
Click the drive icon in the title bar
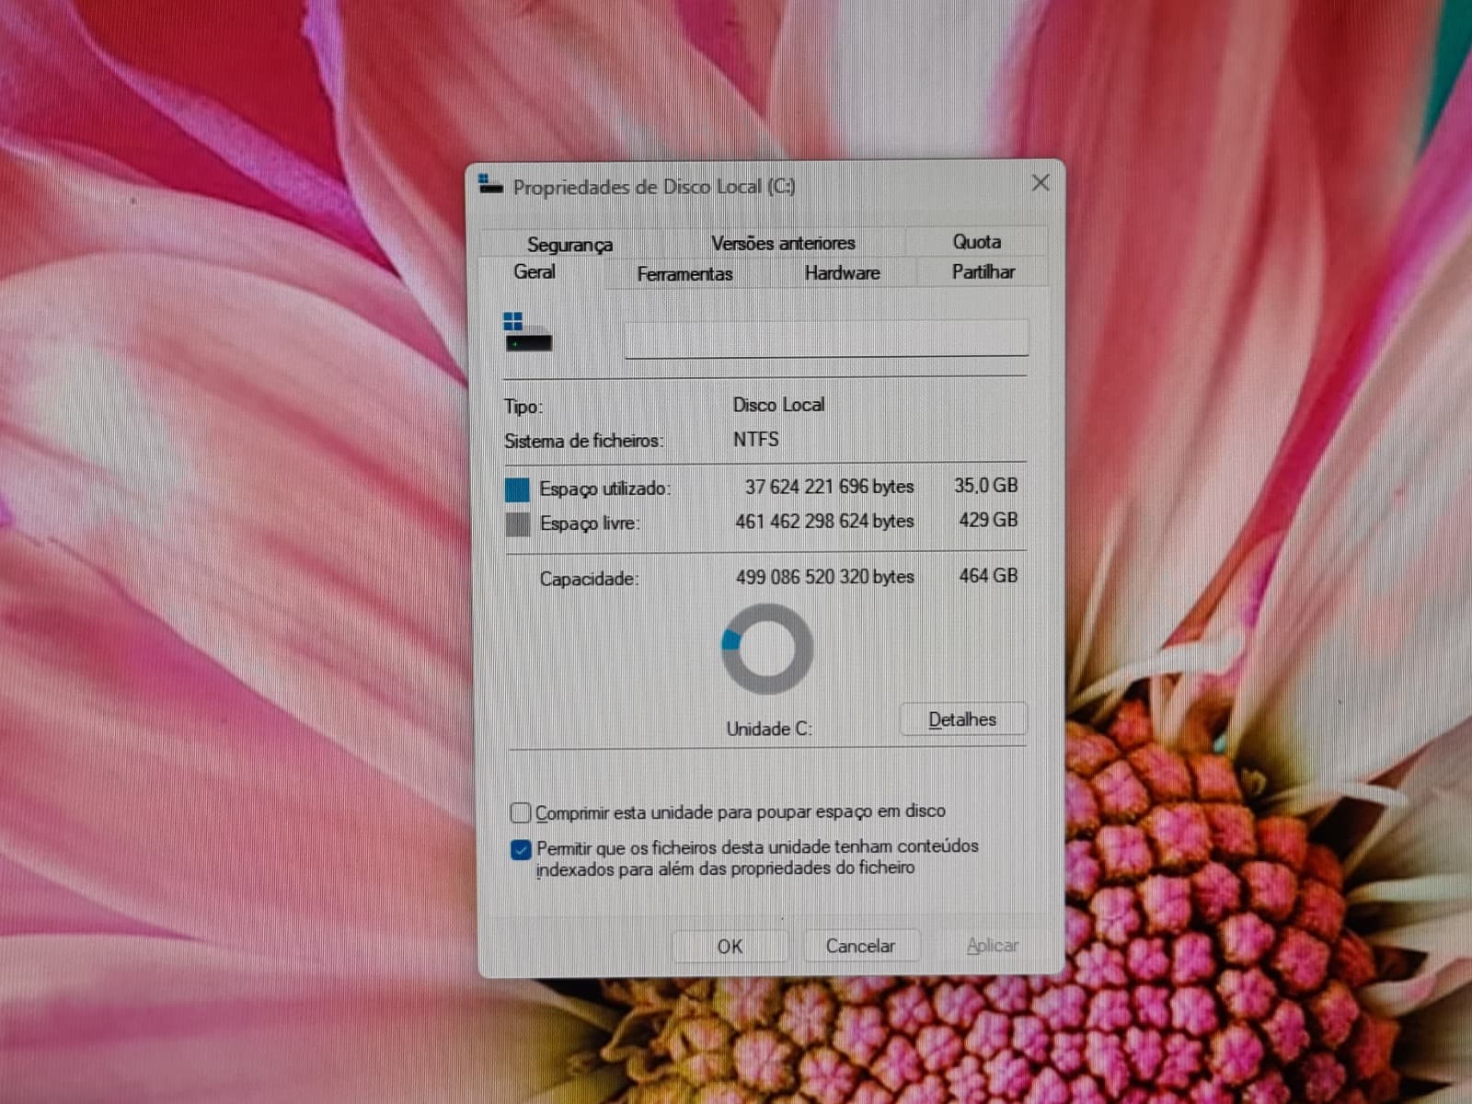tap(490, 184)
